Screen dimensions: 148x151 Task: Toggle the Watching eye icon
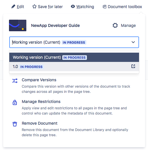[x=73, y=6]
